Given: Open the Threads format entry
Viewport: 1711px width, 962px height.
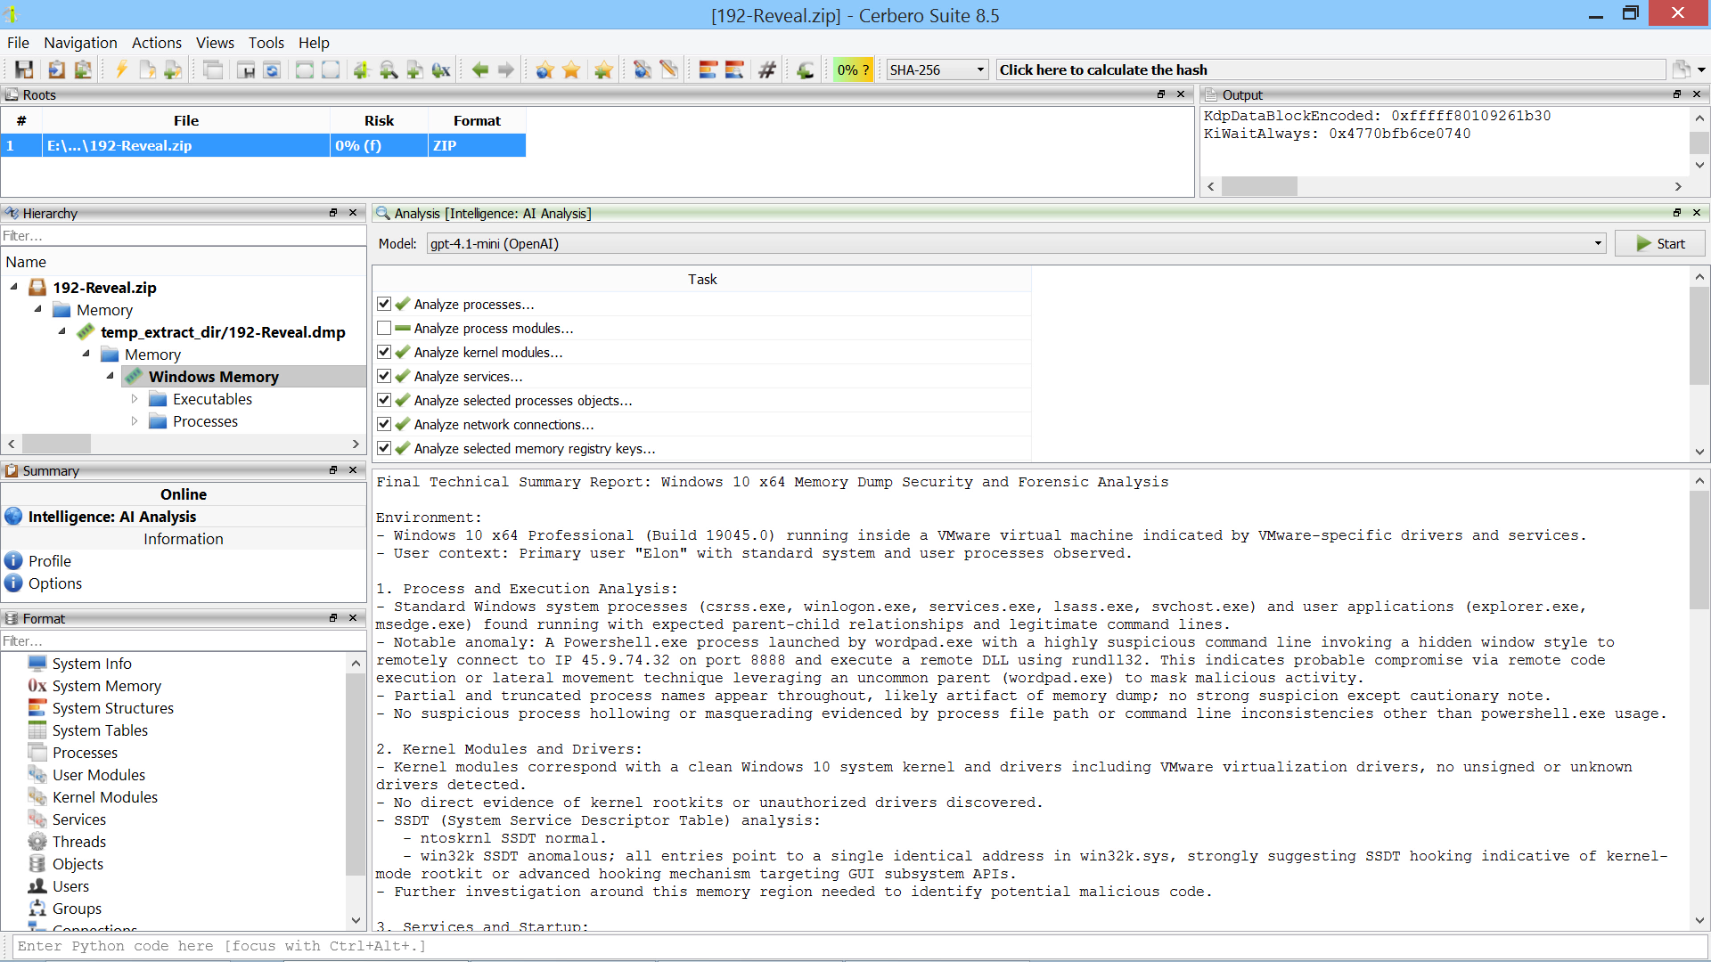Looking at the screenshot, I should coord(78,842).
